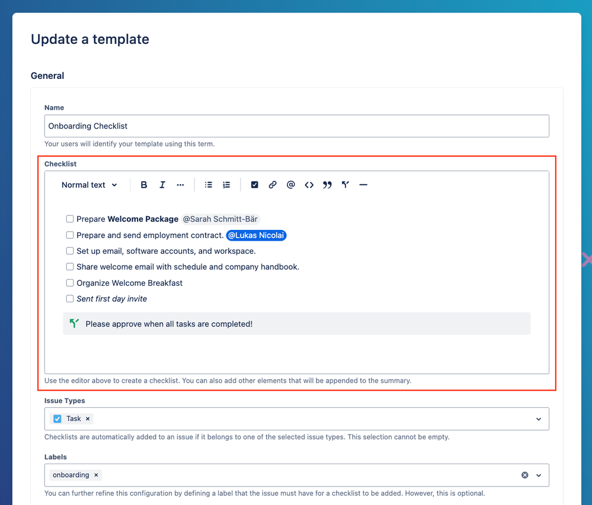Insert a link using the chain icon
The width and height of the screenshot is (592, 505).
pos(273,185)
